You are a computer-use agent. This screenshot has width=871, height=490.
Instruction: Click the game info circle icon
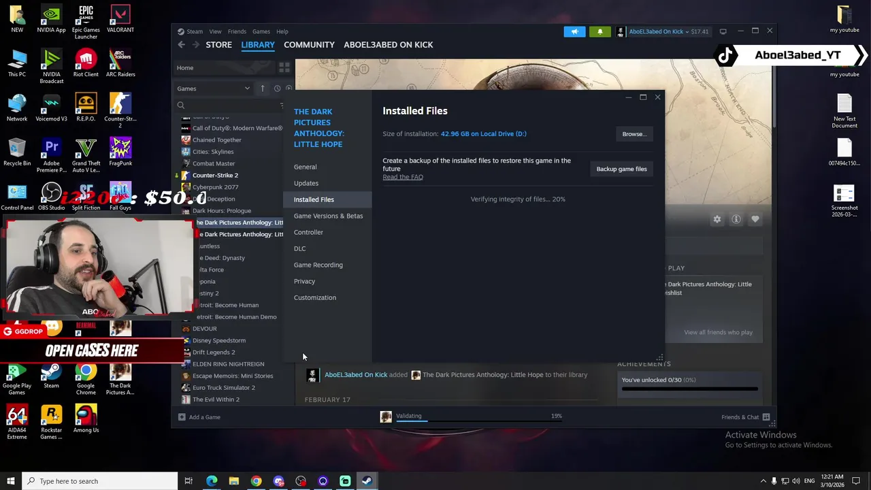(x=736, y=219)
